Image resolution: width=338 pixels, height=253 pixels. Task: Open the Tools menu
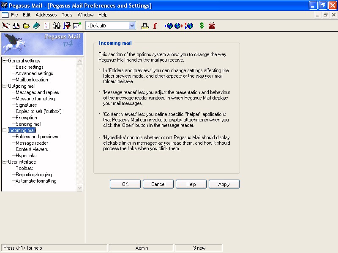pos(67,15)
